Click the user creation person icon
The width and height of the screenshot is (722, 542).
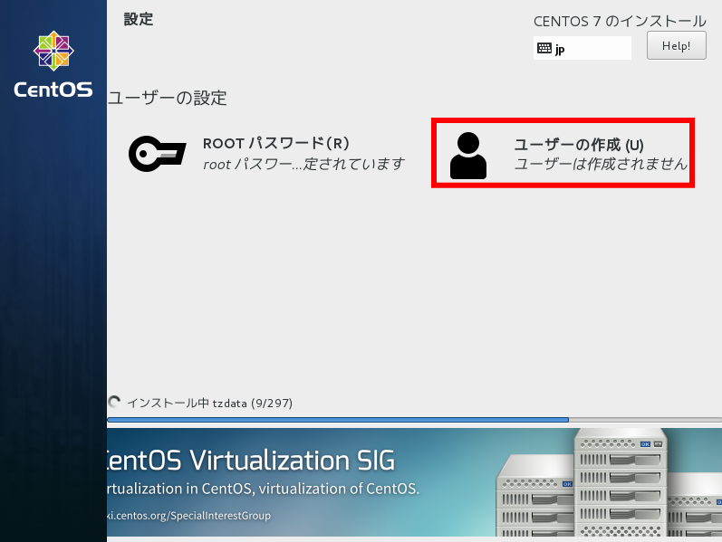(x=468, y=156)
